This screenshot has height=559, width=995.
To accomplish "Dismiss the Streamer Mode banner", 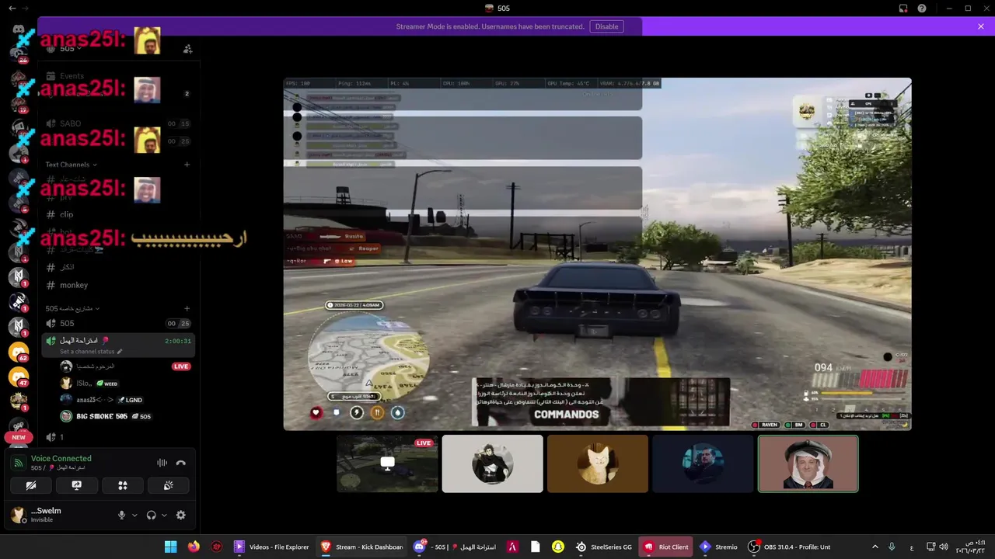I will pyautogui.click(x=981, y=26).
